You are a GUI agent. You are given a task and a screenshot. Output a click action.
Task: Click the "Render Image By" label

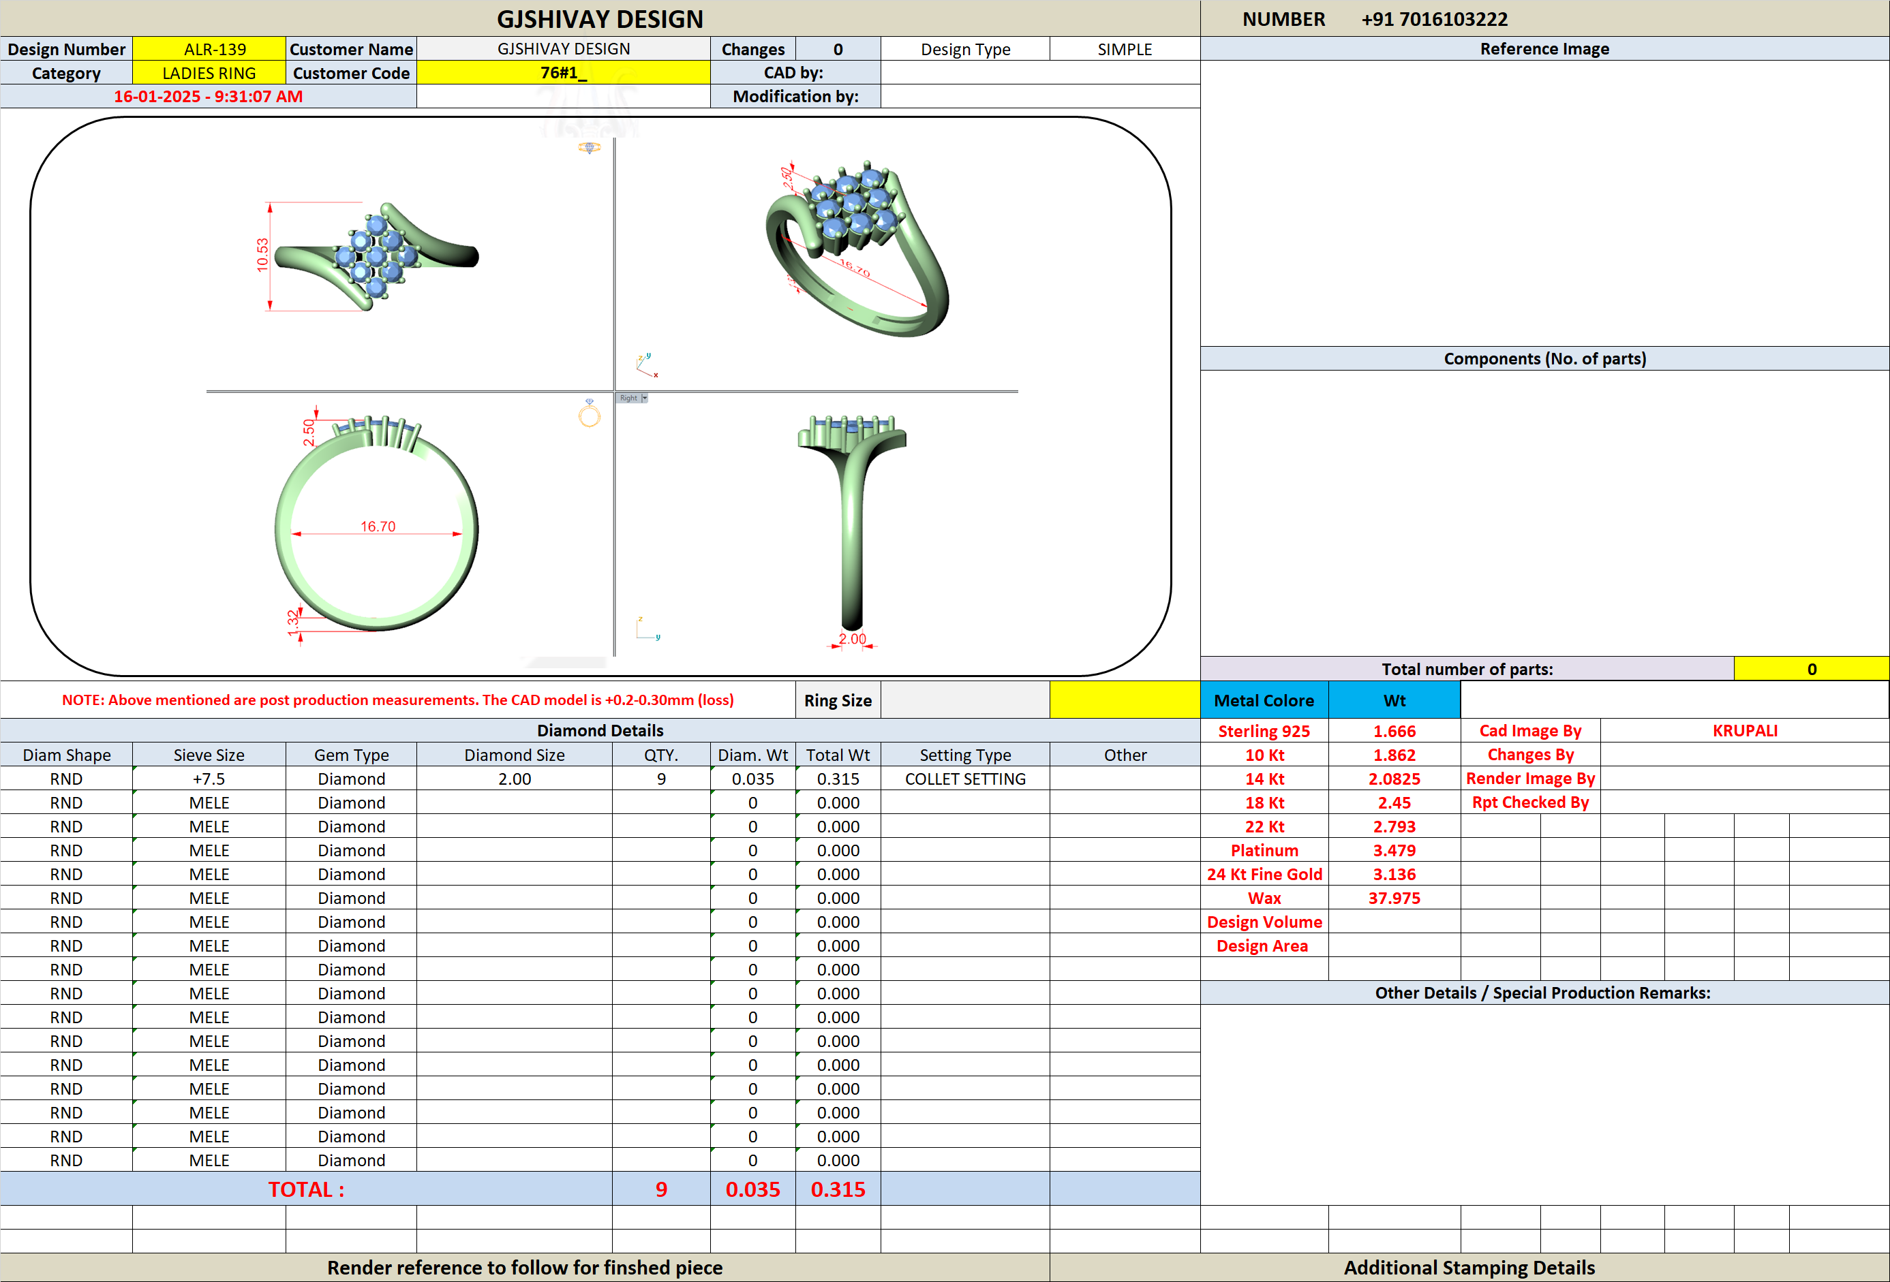pyautogui.click(x=1529, y=779)
